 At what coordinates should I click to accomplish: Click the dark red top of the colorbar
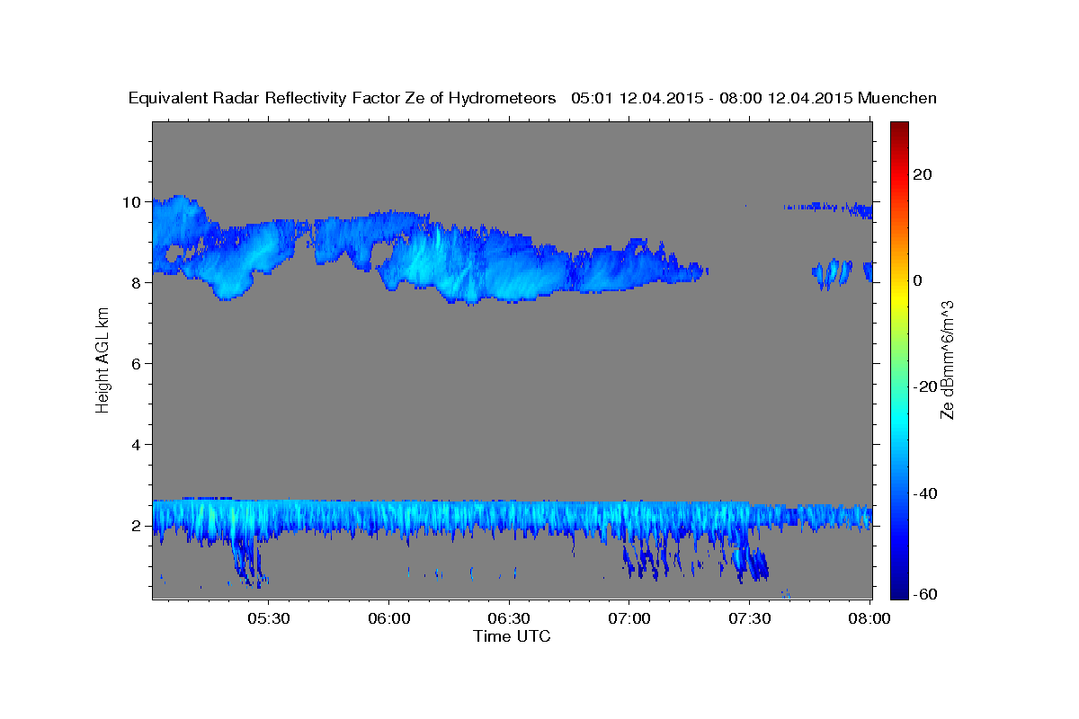coord(899,129)
